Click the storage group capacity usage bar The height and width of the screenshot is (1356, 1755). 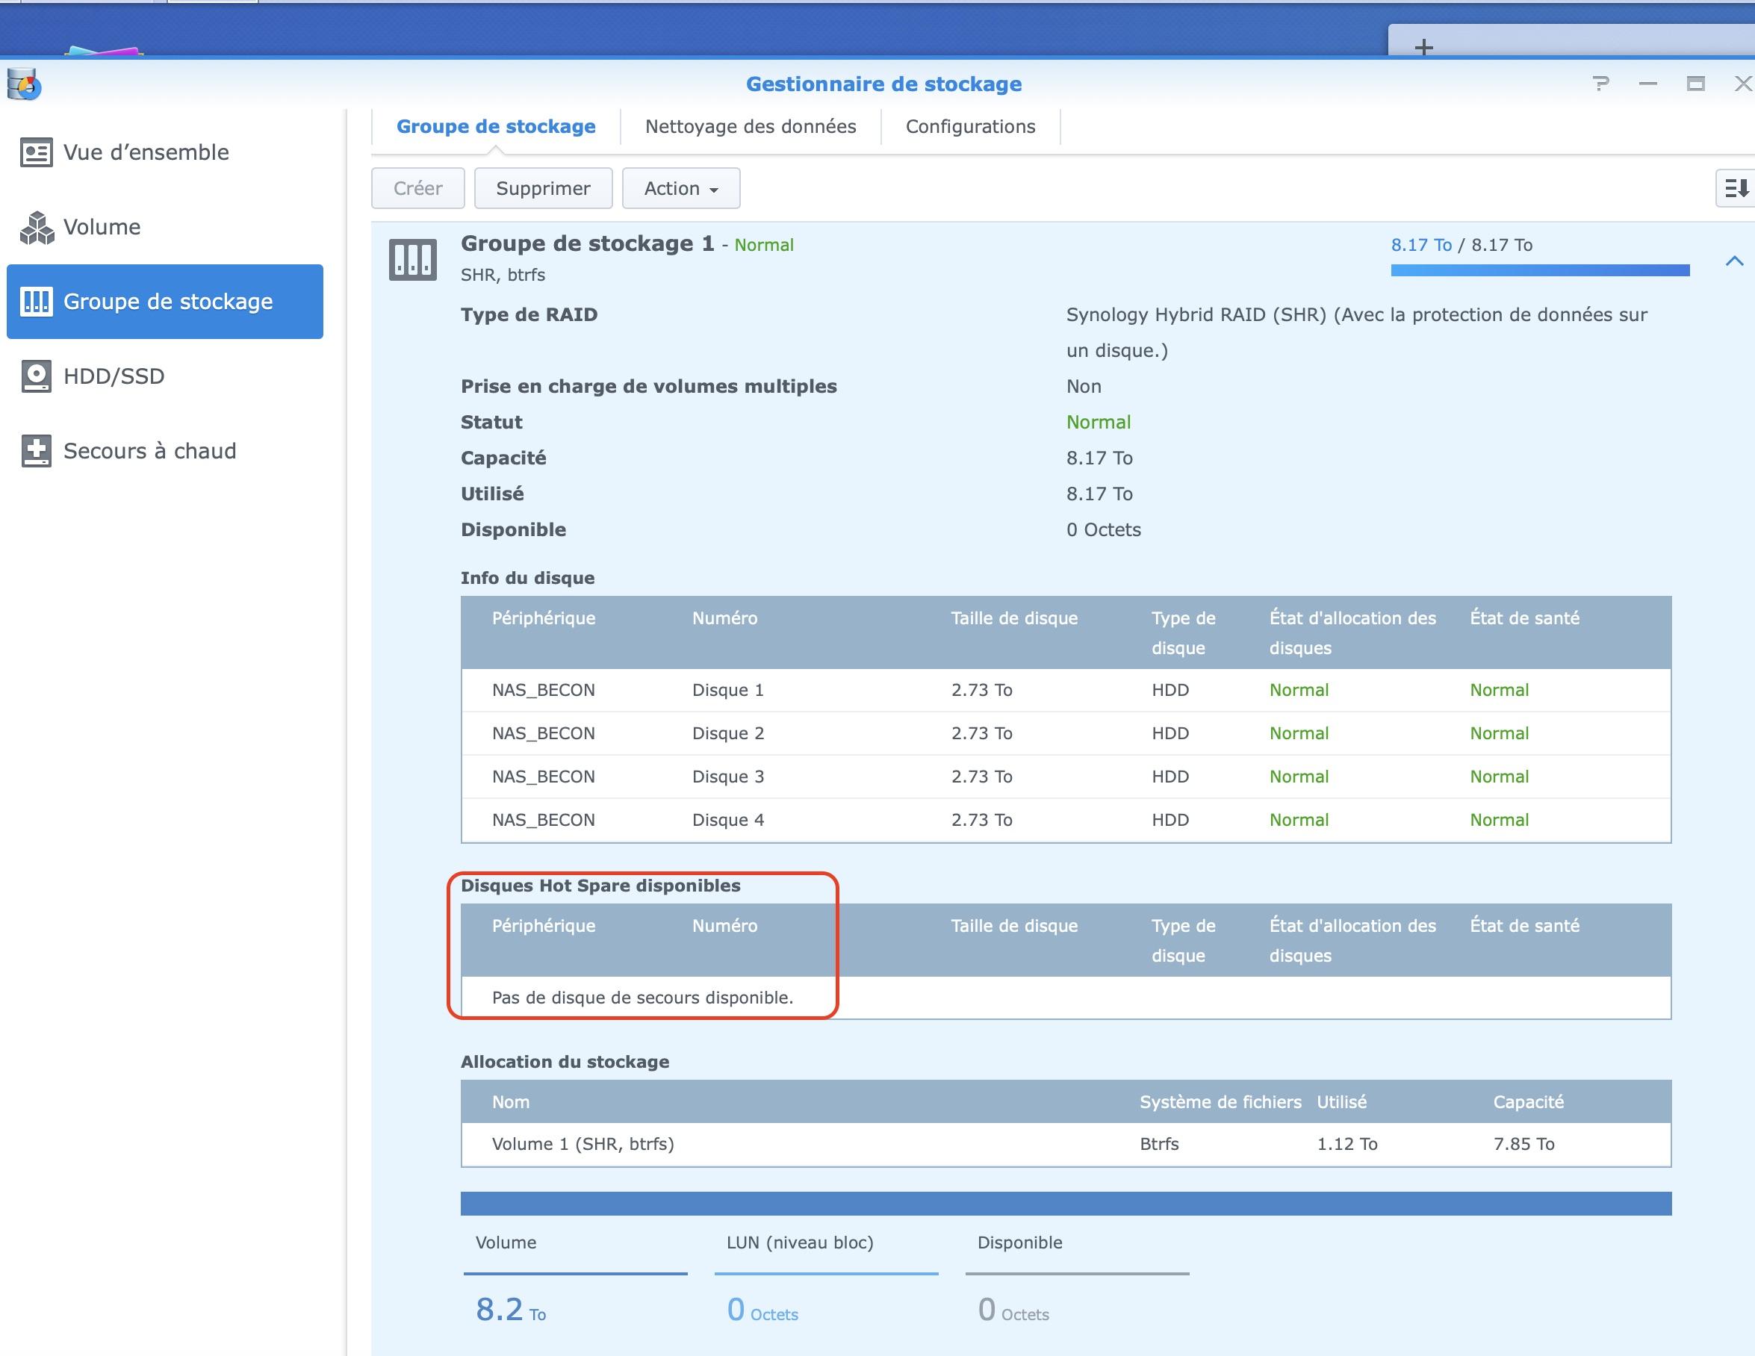tap(1539, 270)
